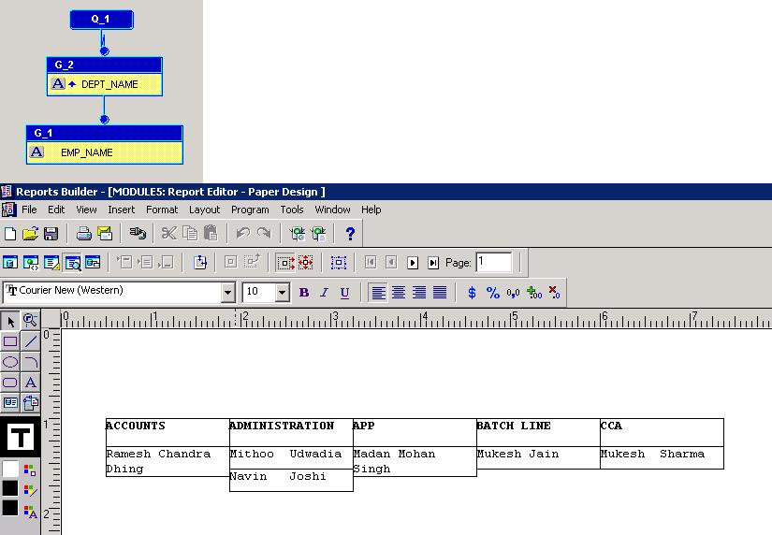Select the Line drawing tool
This screenshot has height=535, width=772.
click(31, 341)
